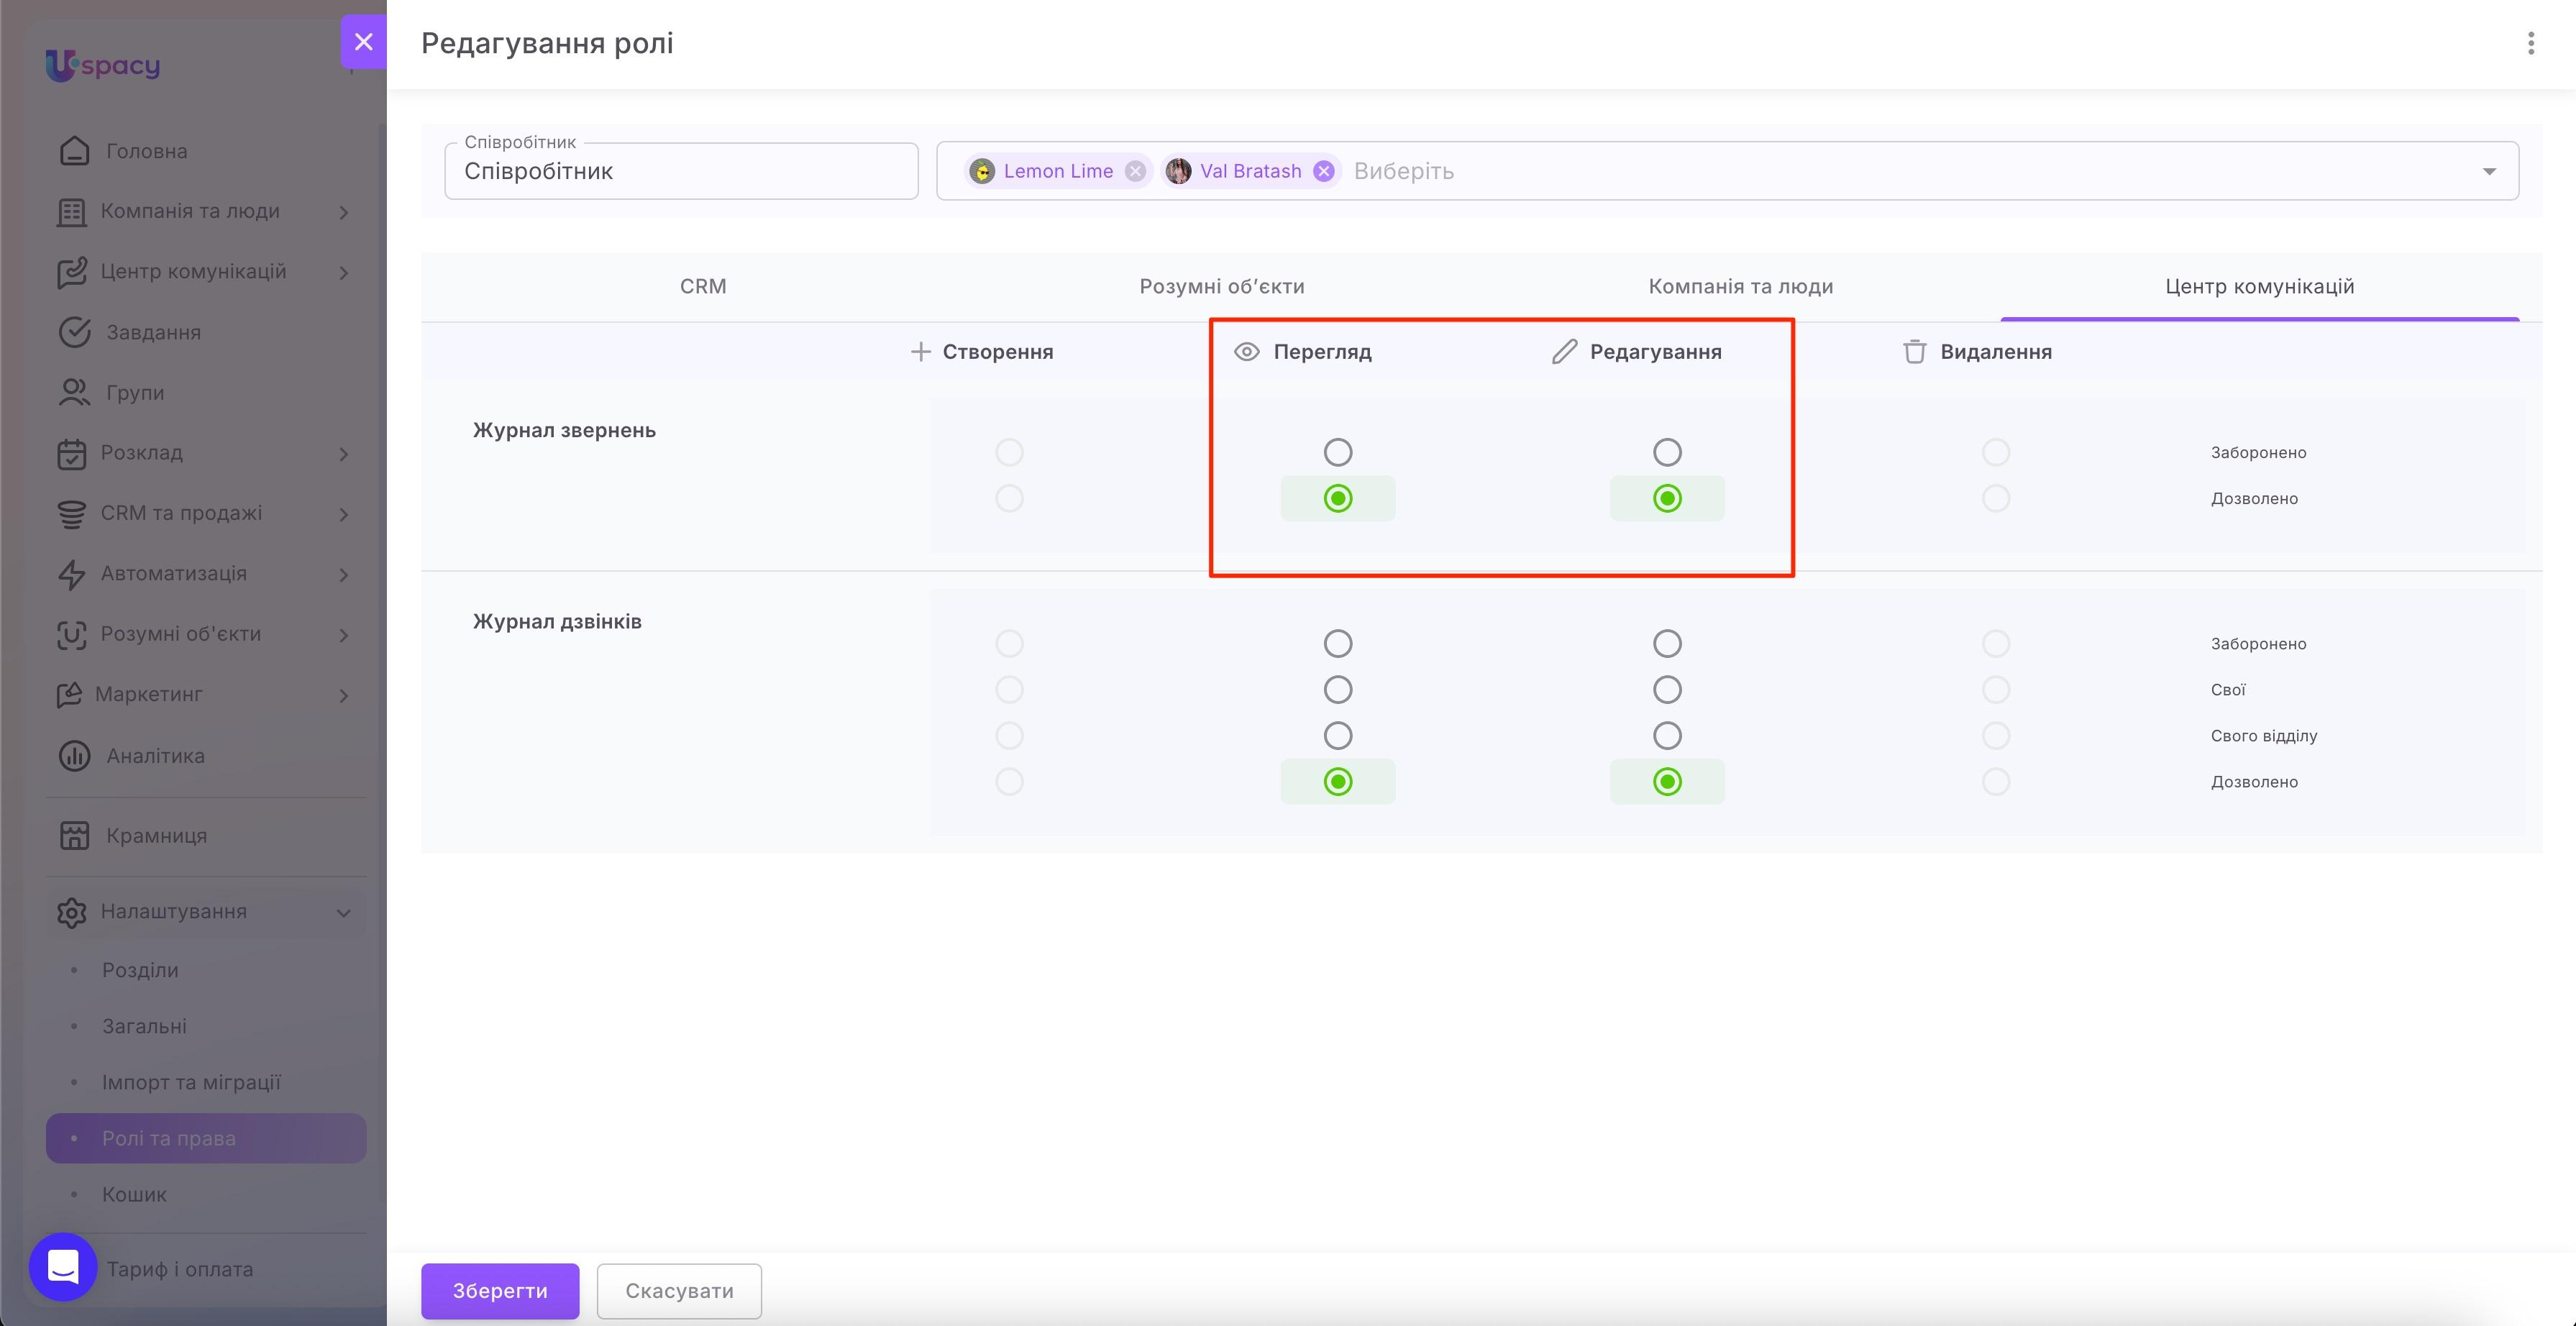Remove Val Bratash chip from selection
Image resolution: width=2576 pixels, height=1326 pixels.
[x=1324, y=171]
